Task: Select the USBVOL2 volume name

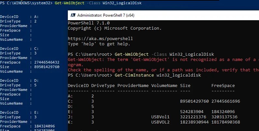Action: 160,122
